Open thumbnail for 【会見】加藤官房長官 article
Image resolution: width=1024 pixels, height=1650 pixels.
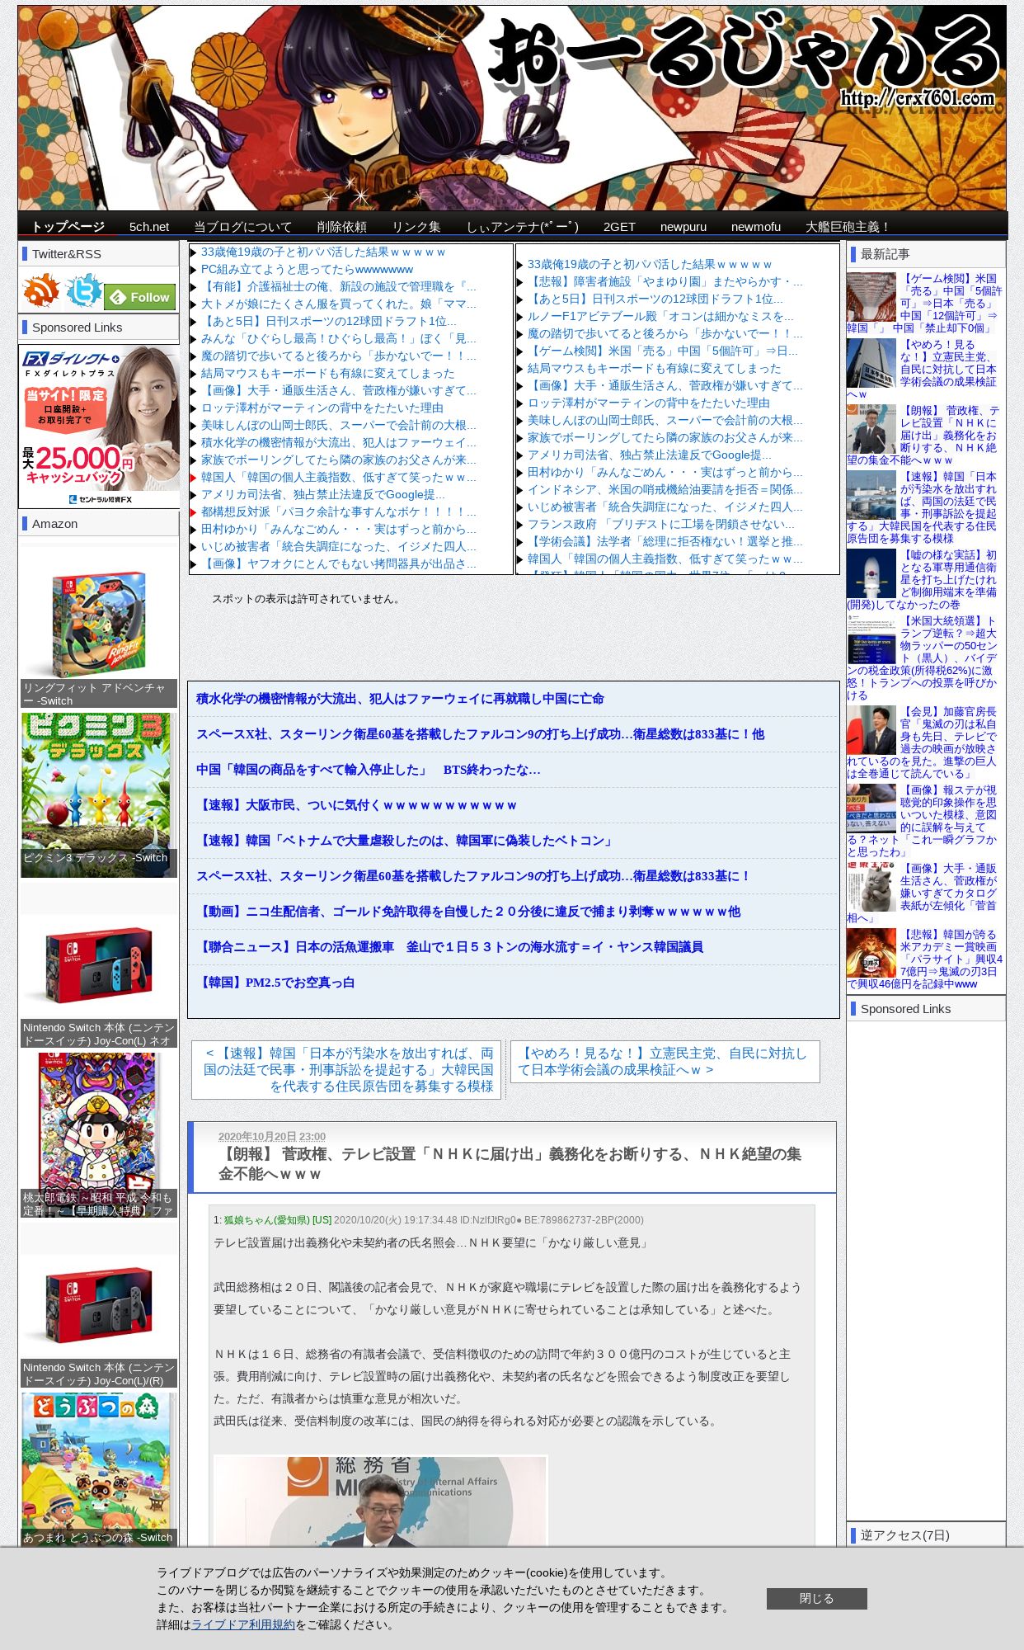click(x=871, y=730)
